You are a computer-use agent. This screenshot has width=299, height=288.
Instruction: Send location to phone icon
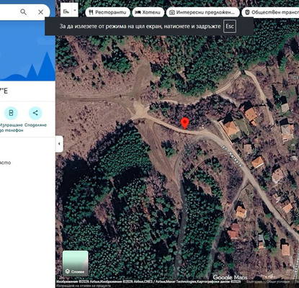pyautogui.click(x=11, y=113)
